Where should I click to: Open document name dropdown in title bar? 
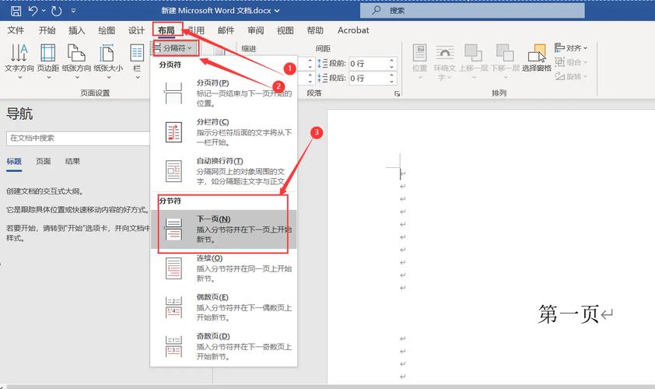pos(277,11)
